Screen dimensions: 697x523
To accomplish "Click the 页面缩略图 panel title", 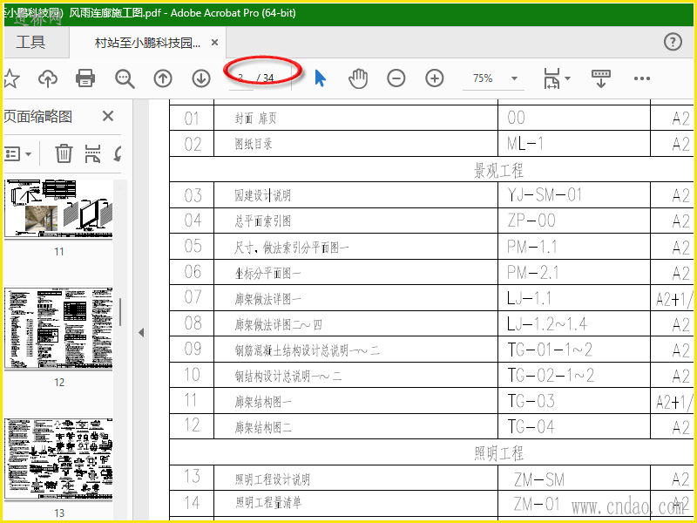I will tap(37, 117).
